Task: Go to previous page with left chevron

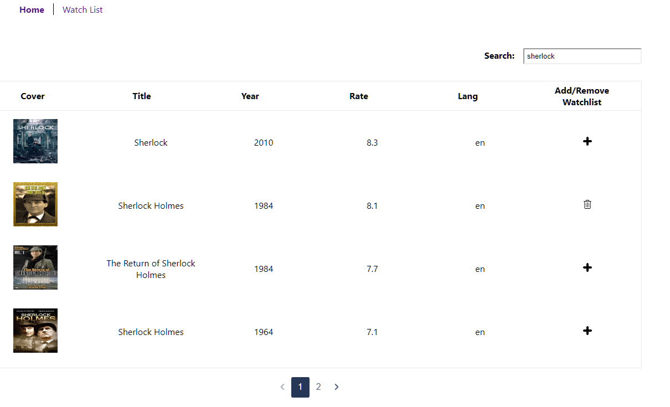Action: tap(282, 387)
